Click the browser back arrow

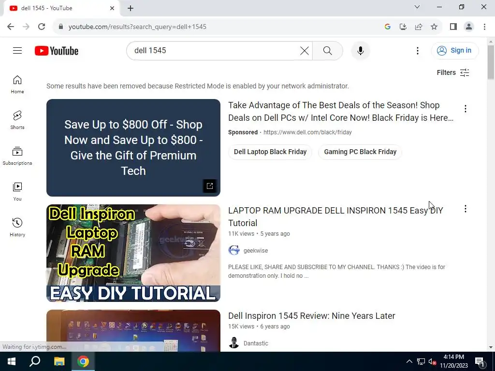tap(11, 27)
